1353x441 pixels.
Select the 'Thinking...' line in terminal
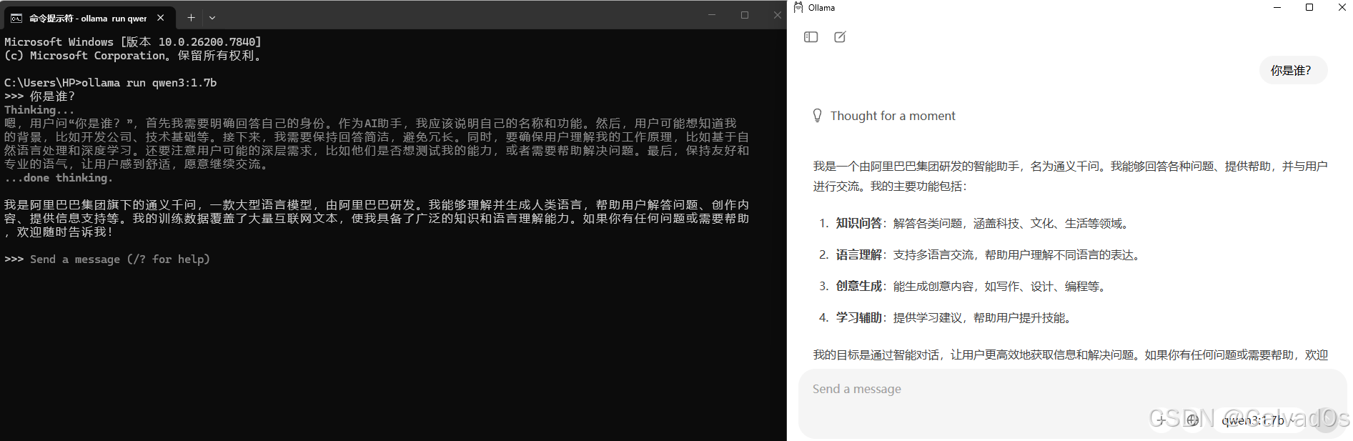pyautogui.click(x=39, y=110)
